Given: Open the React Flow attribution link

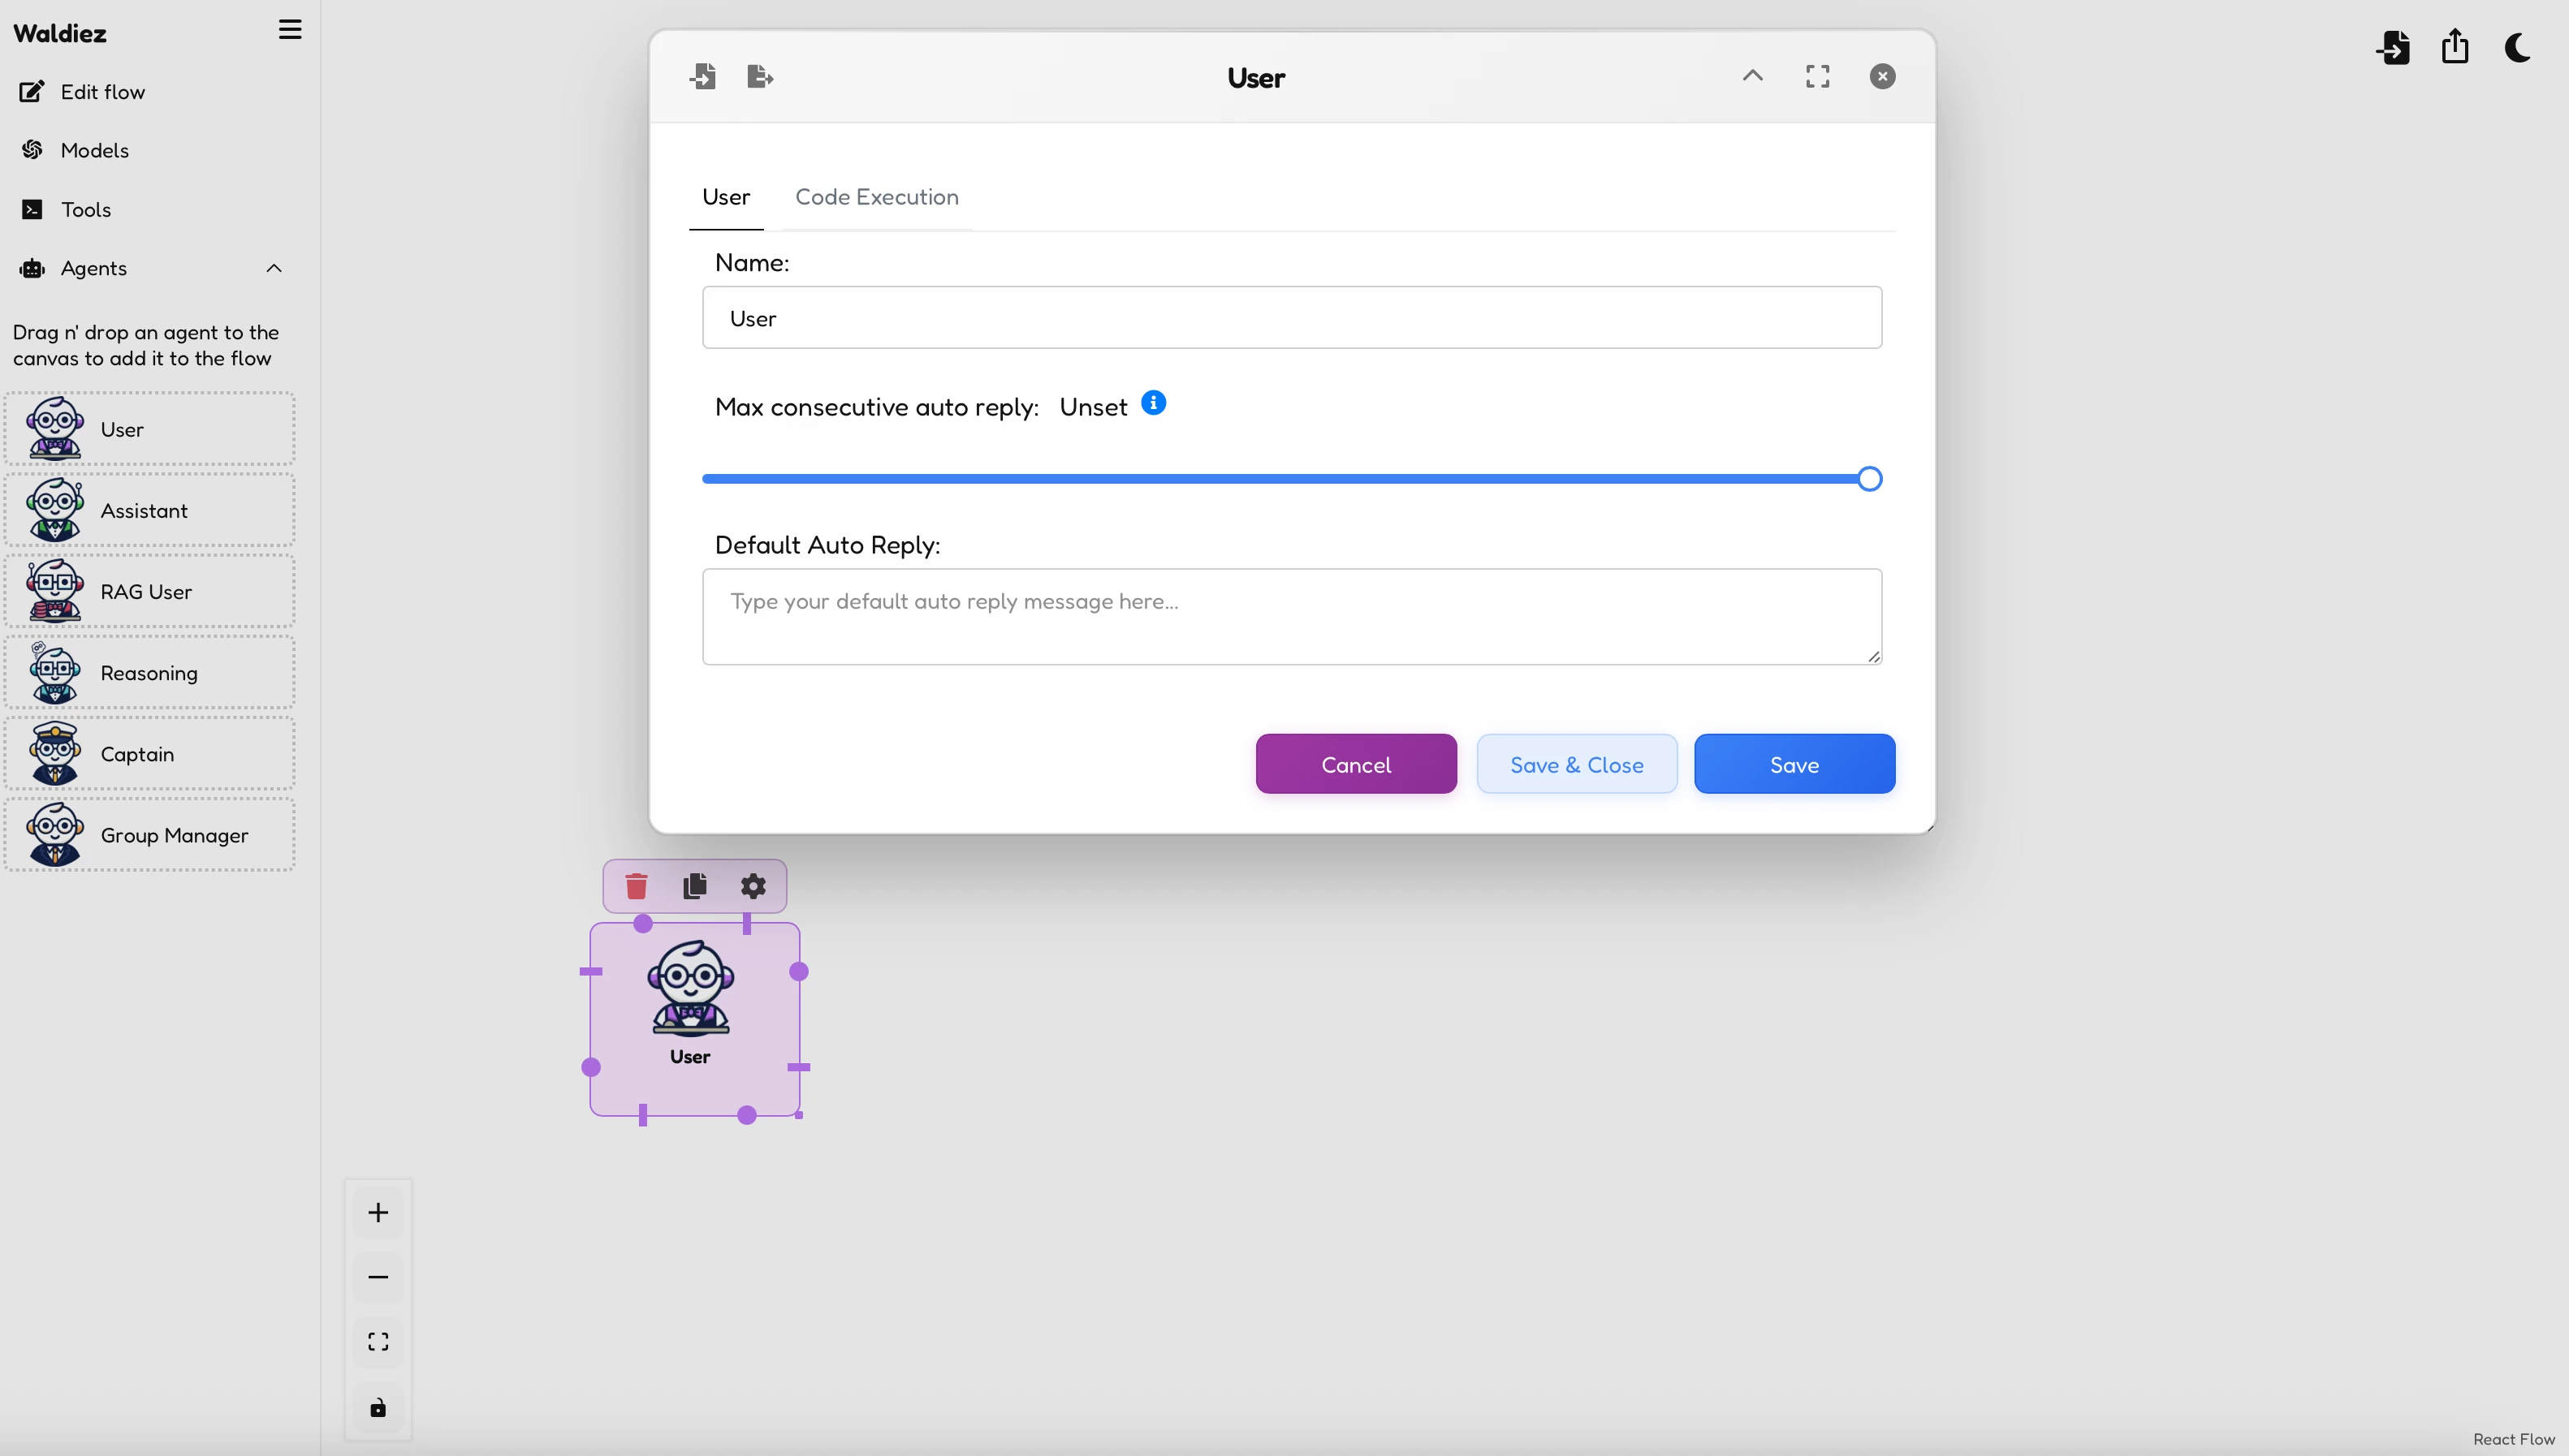Looking at the screenshot, I should click(x=2514, y=1439).
